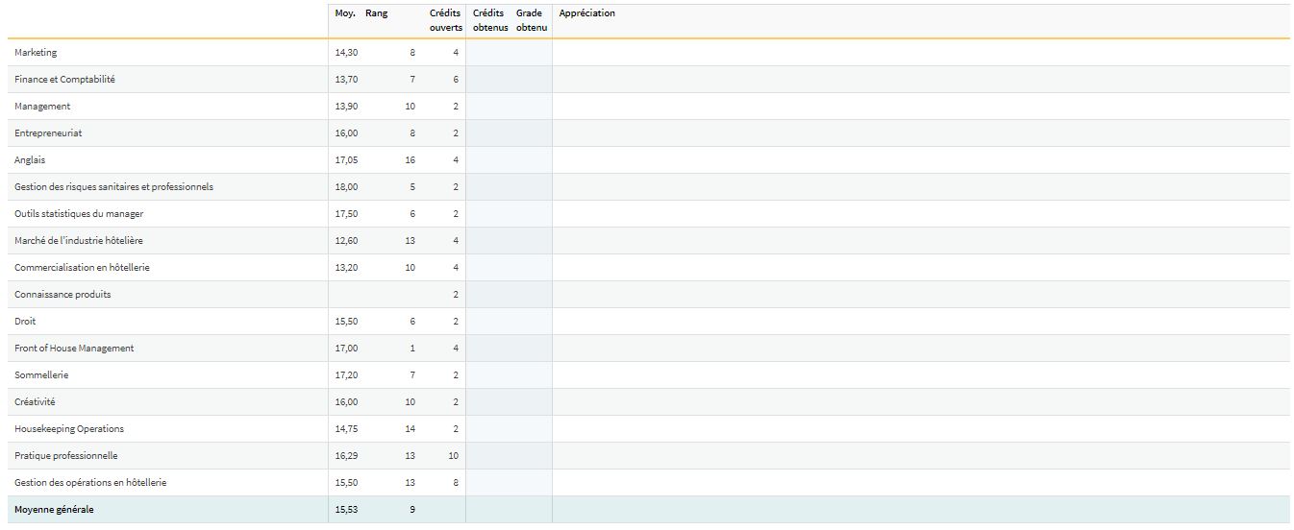
Task: Click the Crédits obtenus column header
Action: pyautogui.click(x=489, y=20)
